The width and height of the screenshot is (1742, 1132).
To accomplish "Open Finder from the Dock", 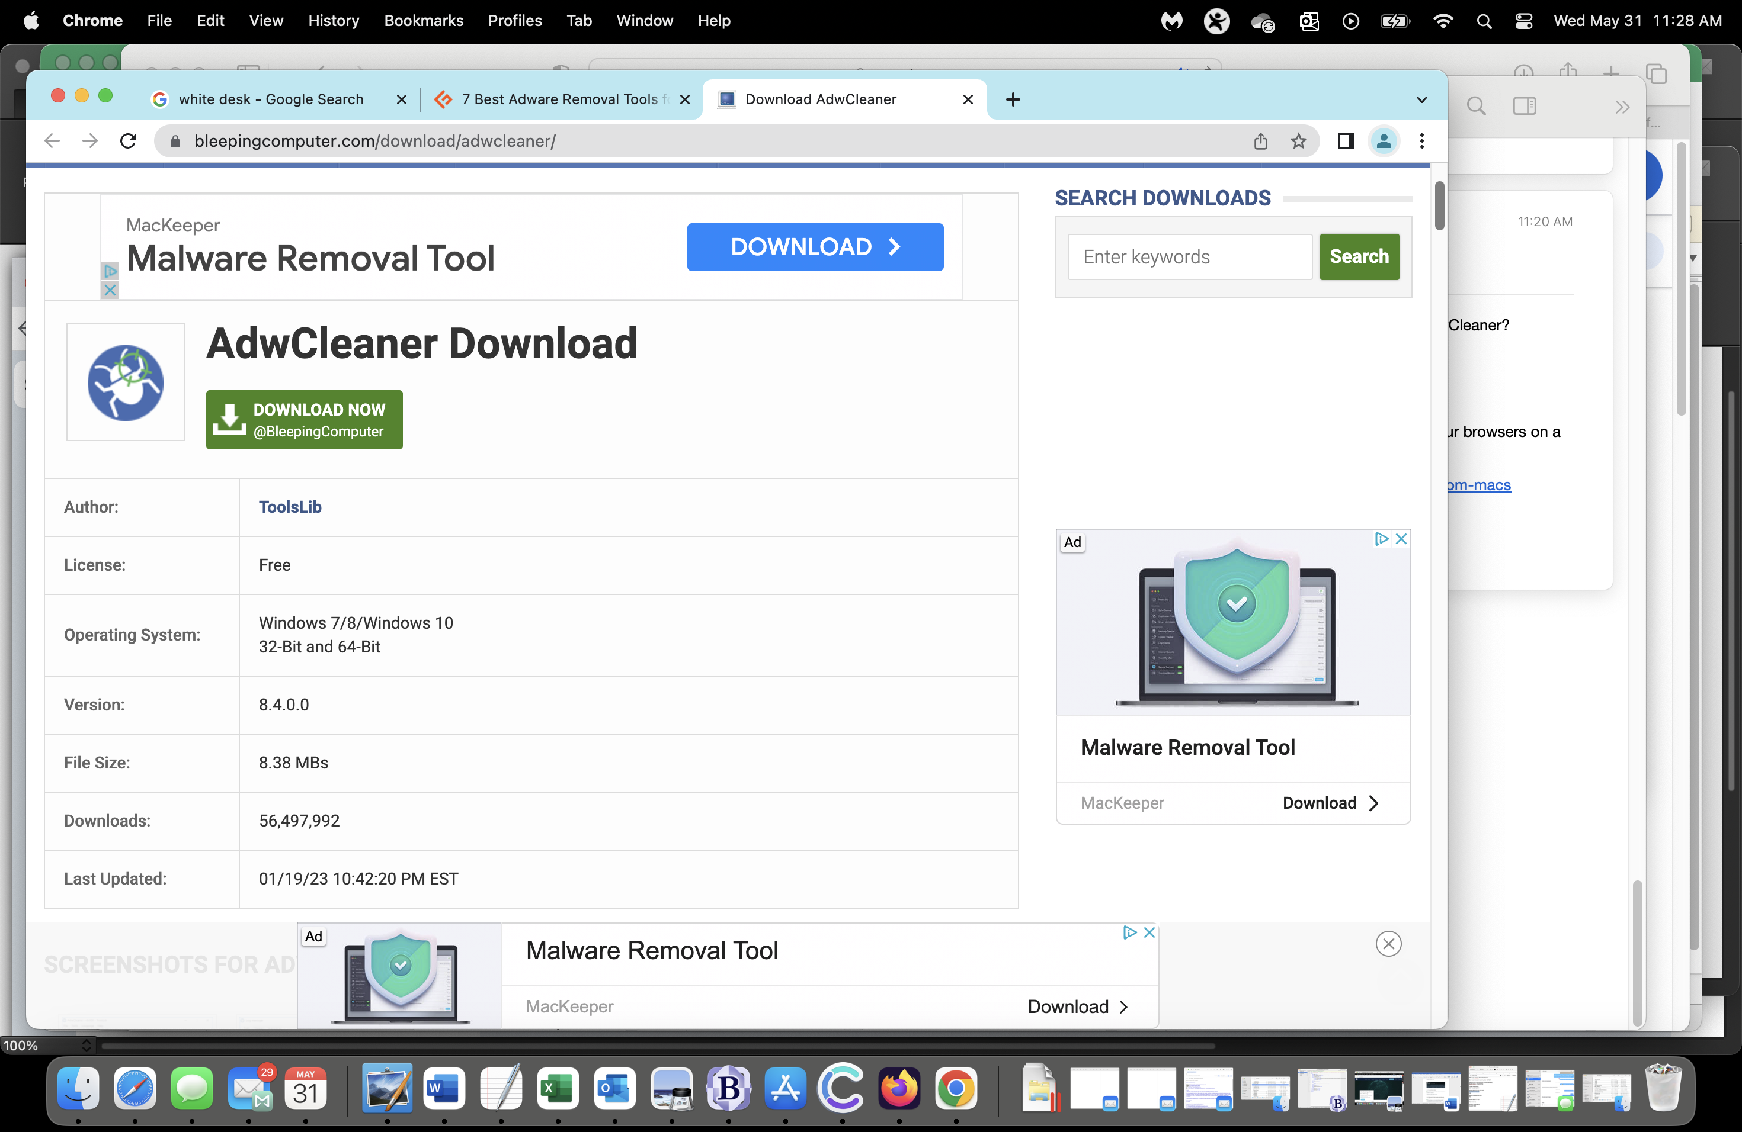I will [78, 1089].
